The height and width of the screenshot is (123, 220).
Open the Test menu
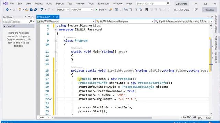click(69, 4)
